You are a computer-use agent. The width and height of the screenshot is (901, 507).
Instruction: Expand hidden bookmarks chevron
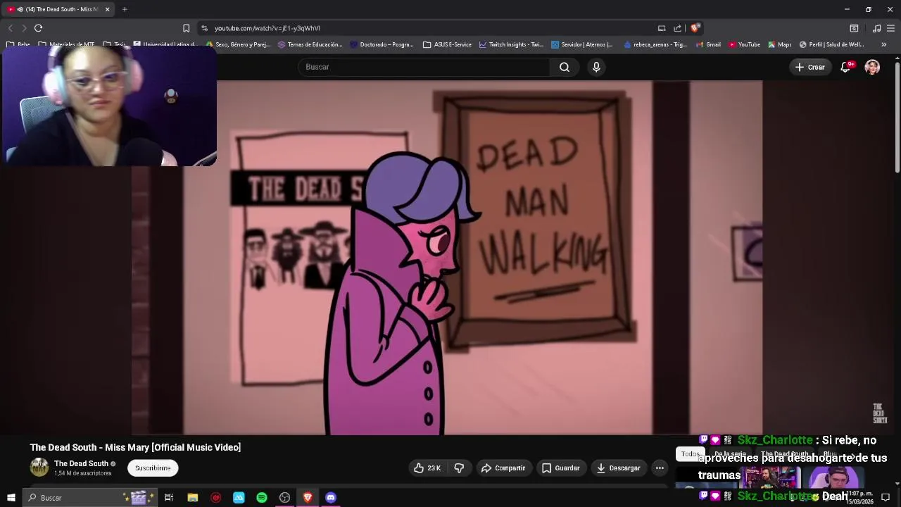click(x=883, y=44)
